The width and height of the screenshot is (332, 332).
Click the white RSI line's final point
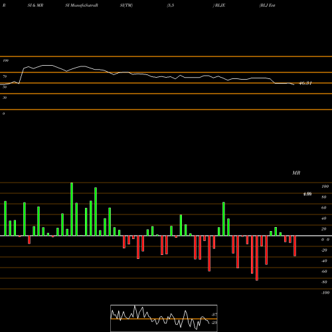[x=294, y=85]
